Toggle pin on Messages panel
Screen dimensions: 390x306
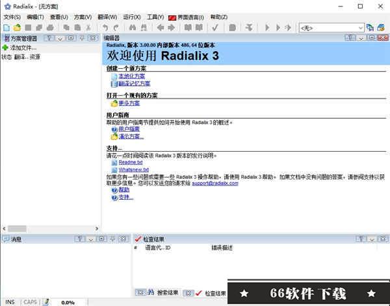tap(112, 239)
